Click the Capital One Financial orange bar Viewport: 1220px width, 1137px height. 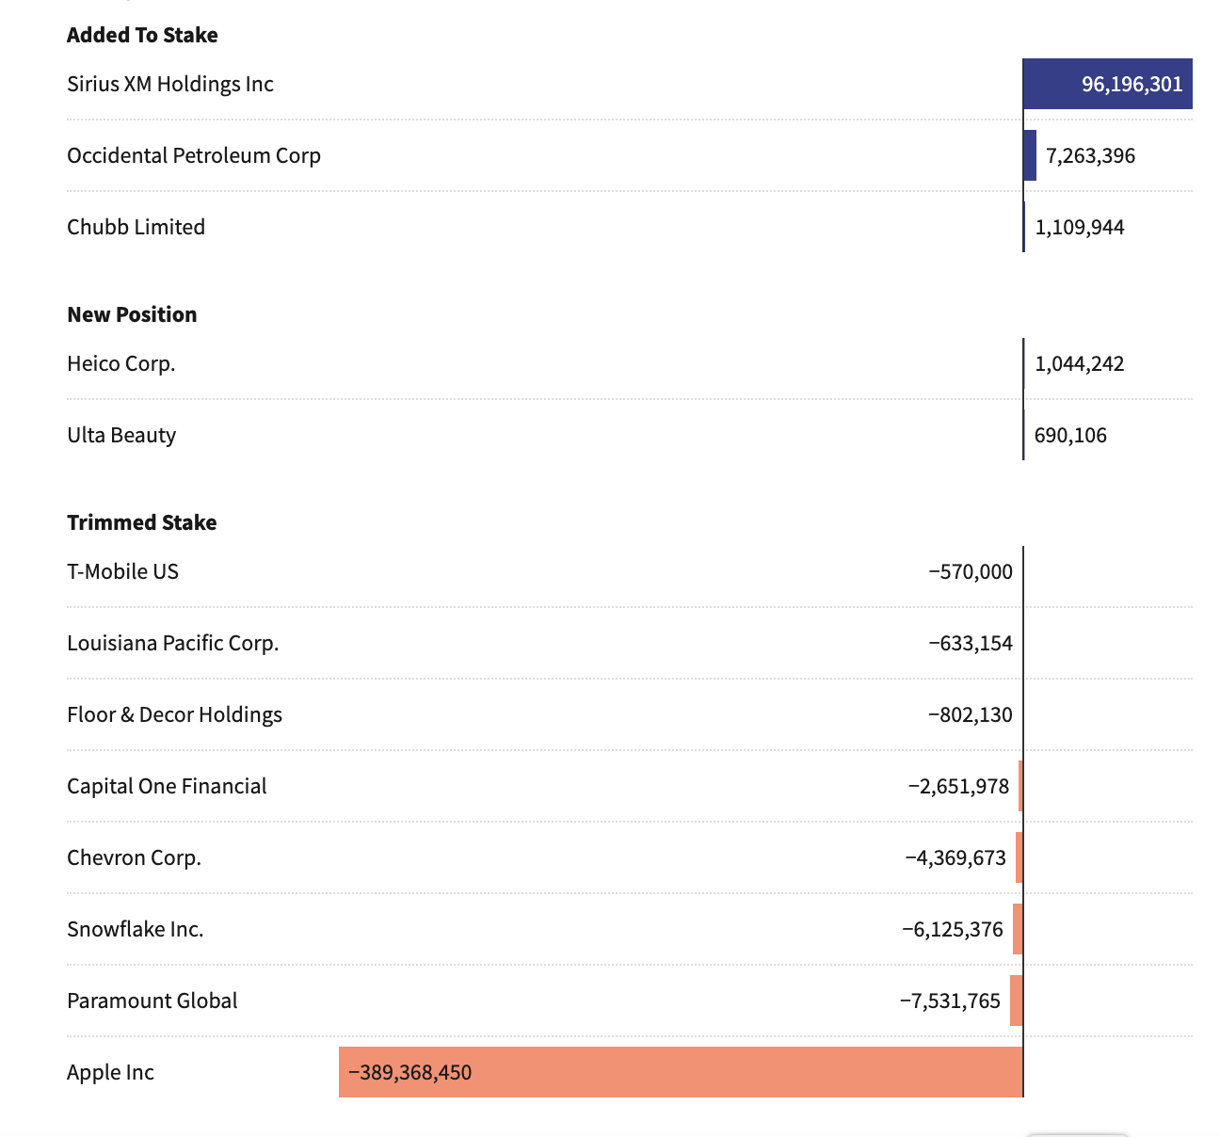(x=1020, y=786)
